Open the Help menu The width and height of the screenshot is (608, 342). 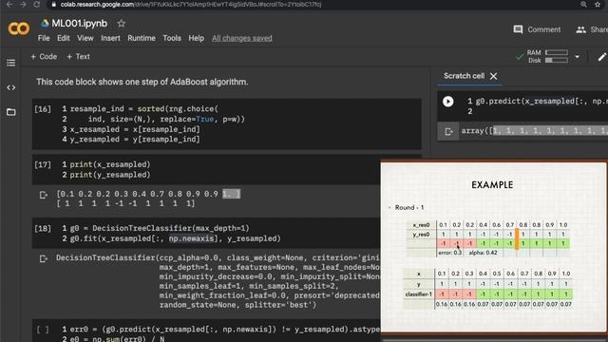coord(197,38)
